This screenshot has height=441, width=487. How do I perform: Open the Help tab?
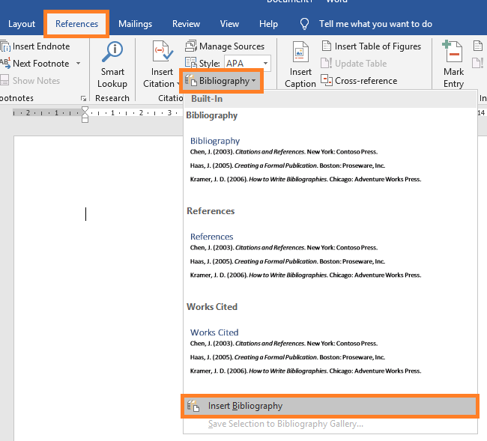[x=268, y=24]
